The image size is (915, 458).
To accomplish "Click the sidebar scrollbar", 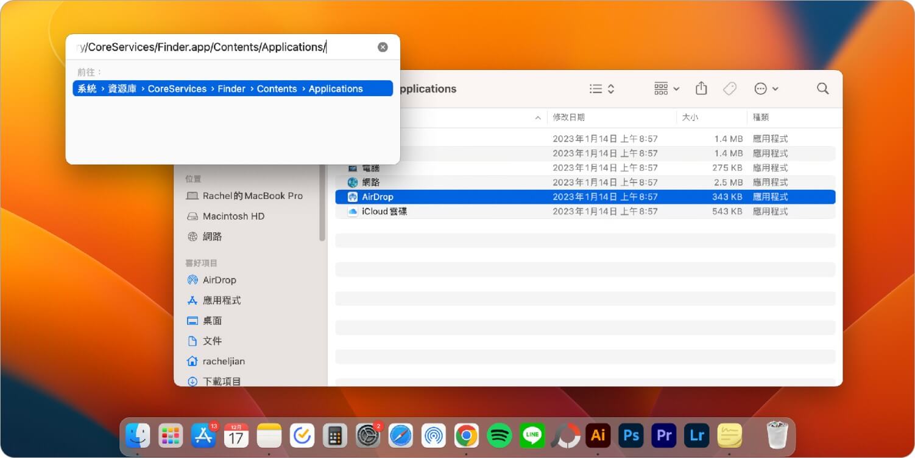I will click(322, 204).
